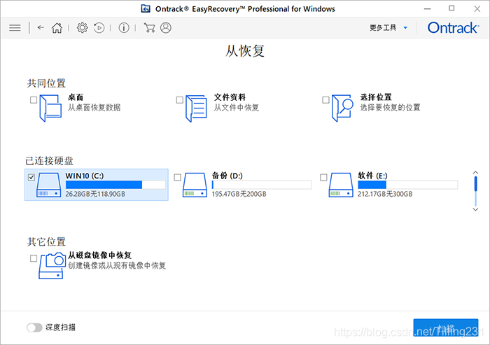Click the disk image camera icon
The width and height of the screenshot is (490, 345).
(x=52, y=266)
